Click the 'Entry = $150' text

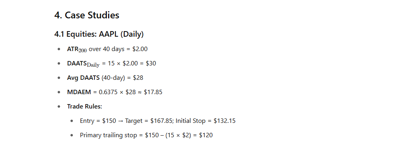pos(98,120)
